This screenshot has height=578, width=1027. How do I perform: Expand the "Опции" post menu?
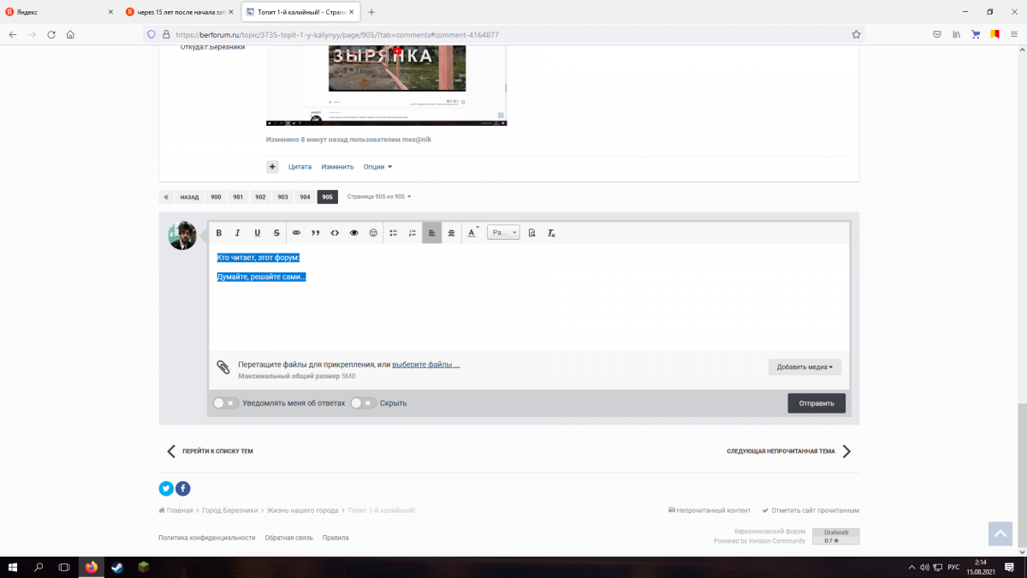pyautogui.click(x=377, y=167)
